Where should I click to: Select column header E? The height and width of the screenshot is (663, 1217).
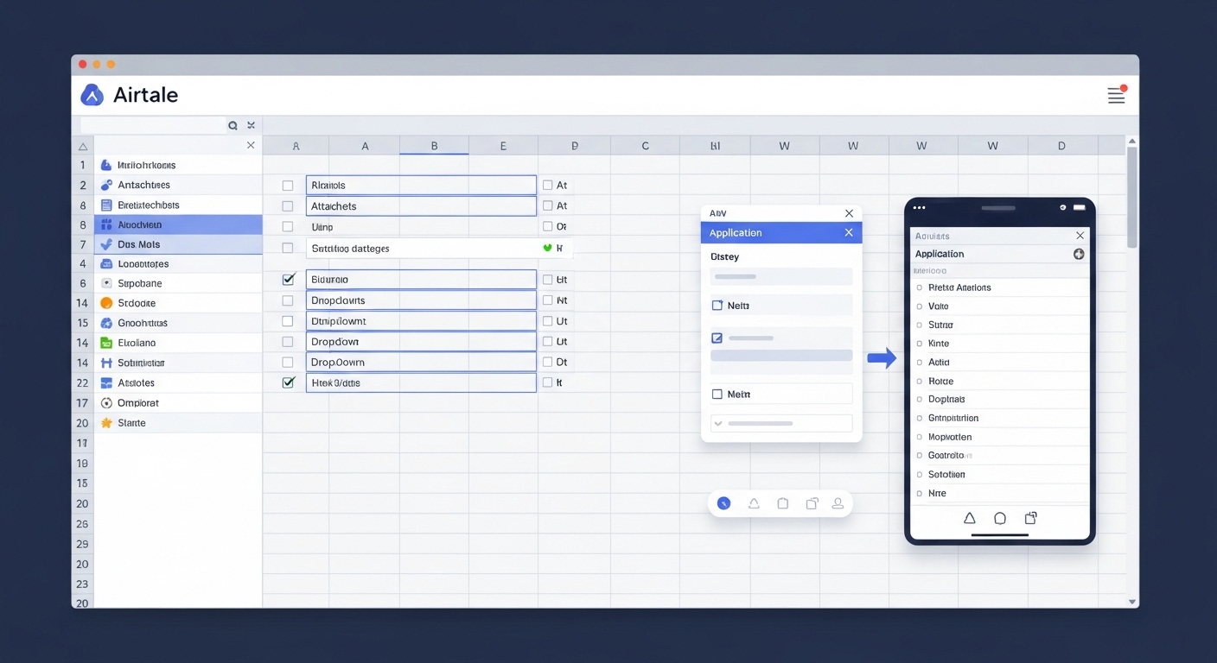(503, 147)
